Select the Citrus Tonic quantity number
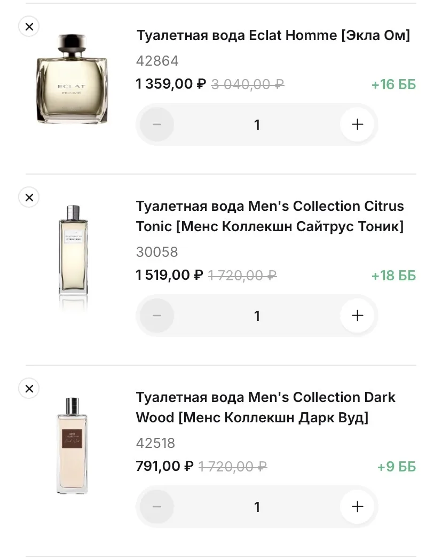Viewport: 442px width, 559px height. click(x=257, y=316)
